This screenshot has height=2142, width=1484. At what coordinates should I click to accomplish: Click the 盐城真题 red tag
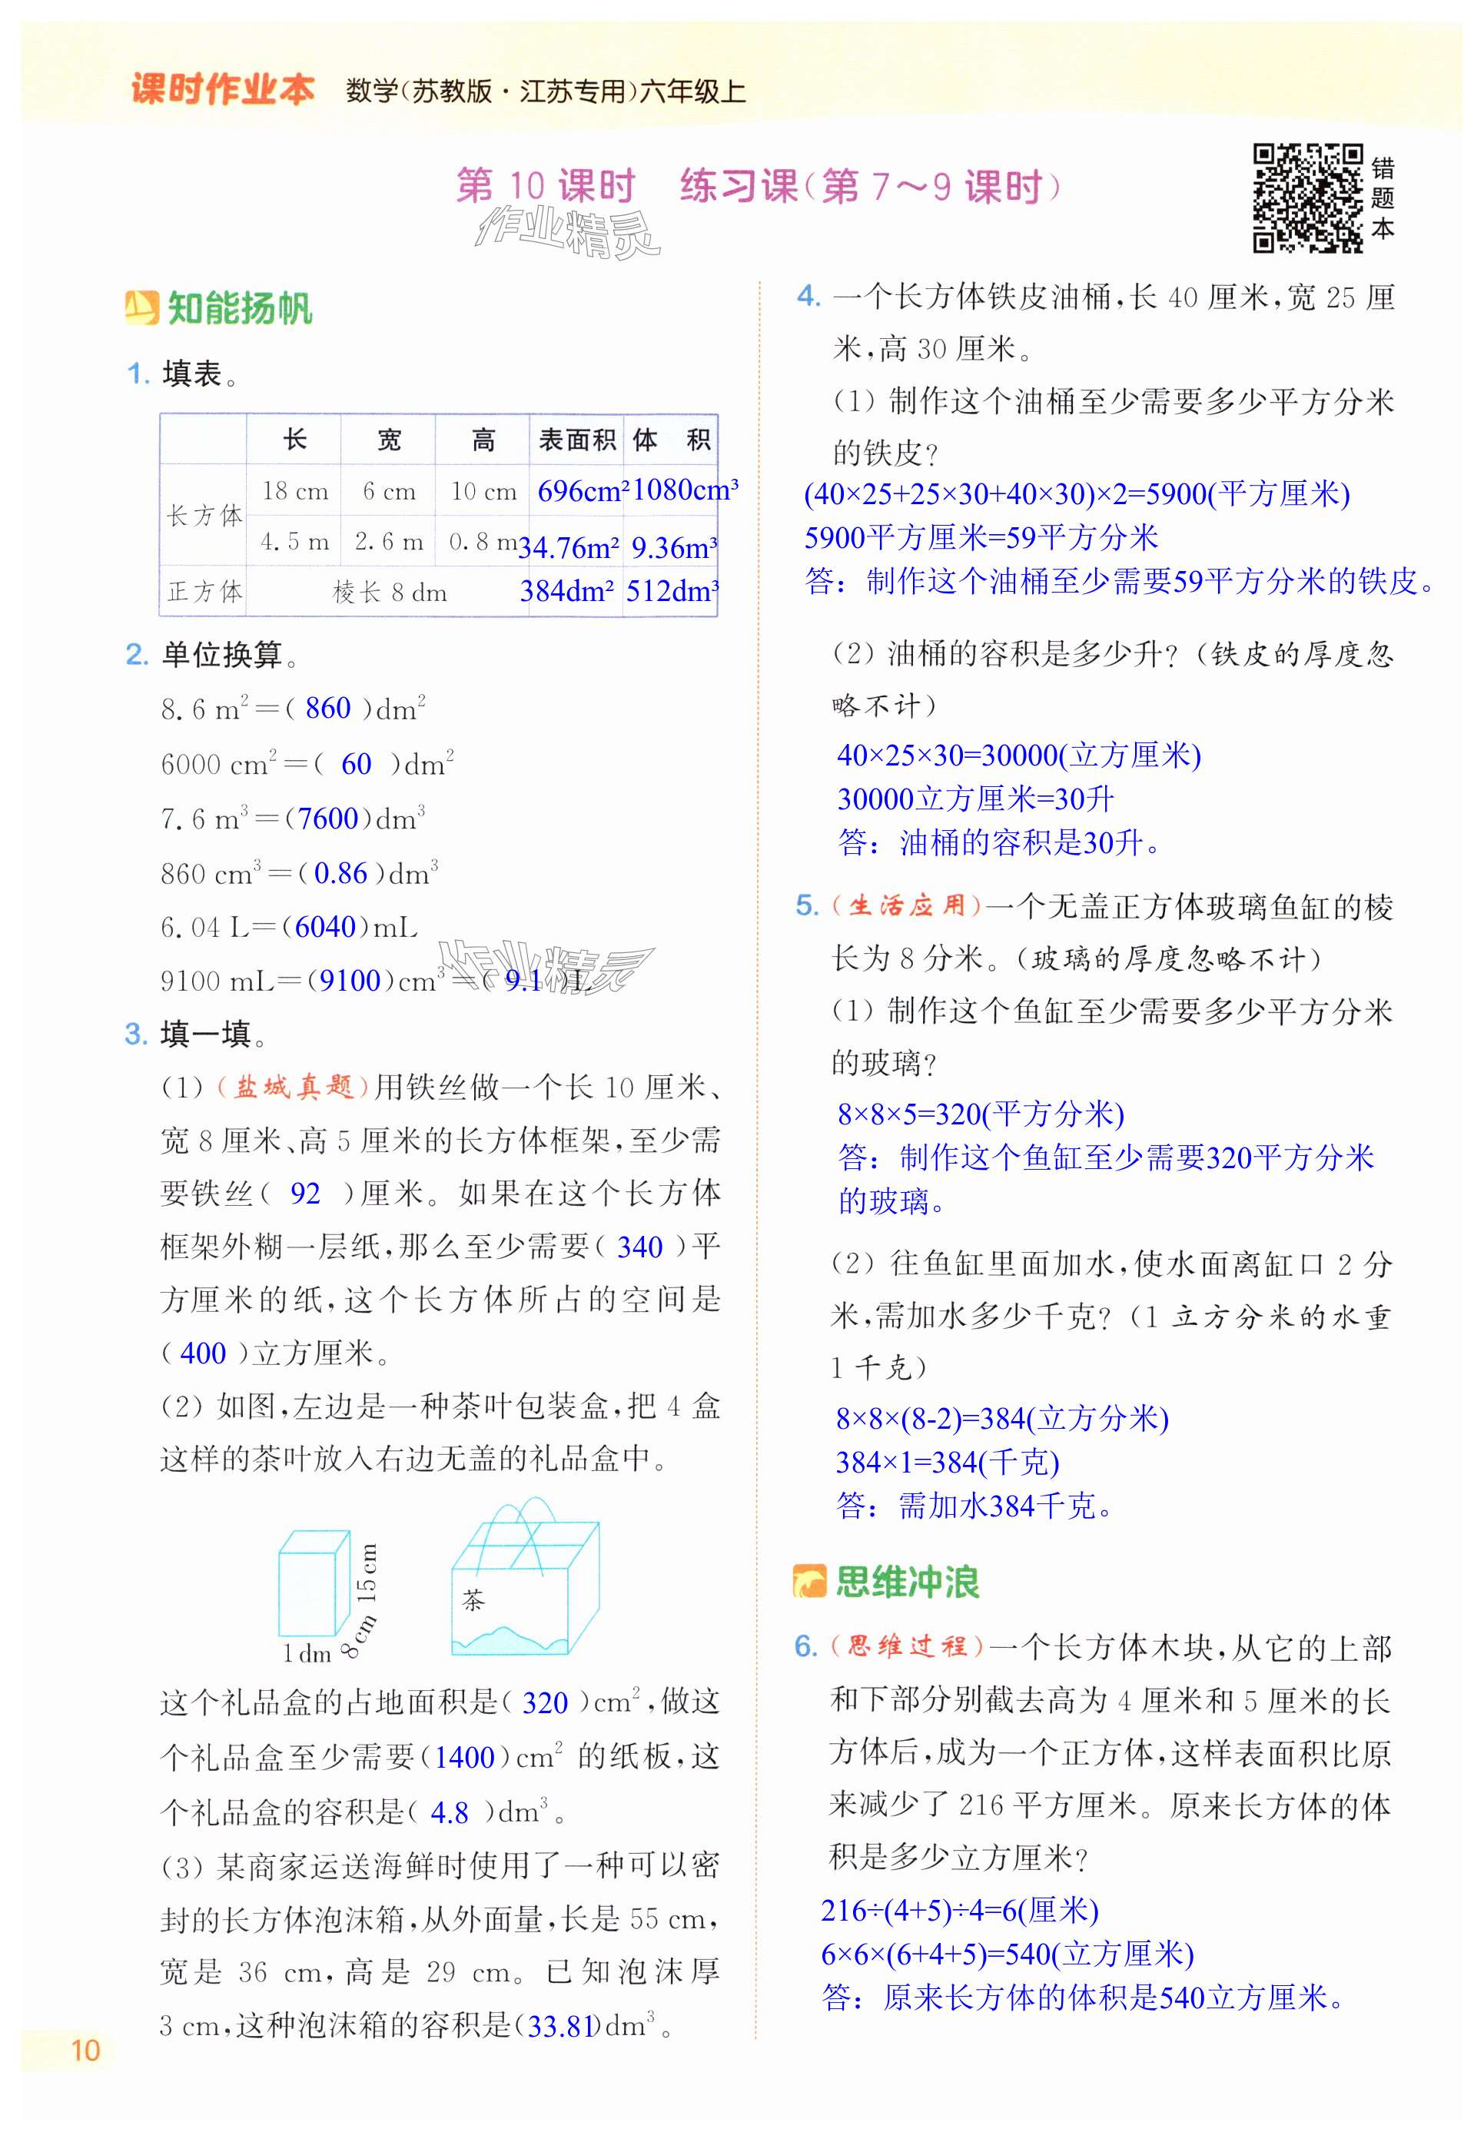click(x=294, y=1086)
